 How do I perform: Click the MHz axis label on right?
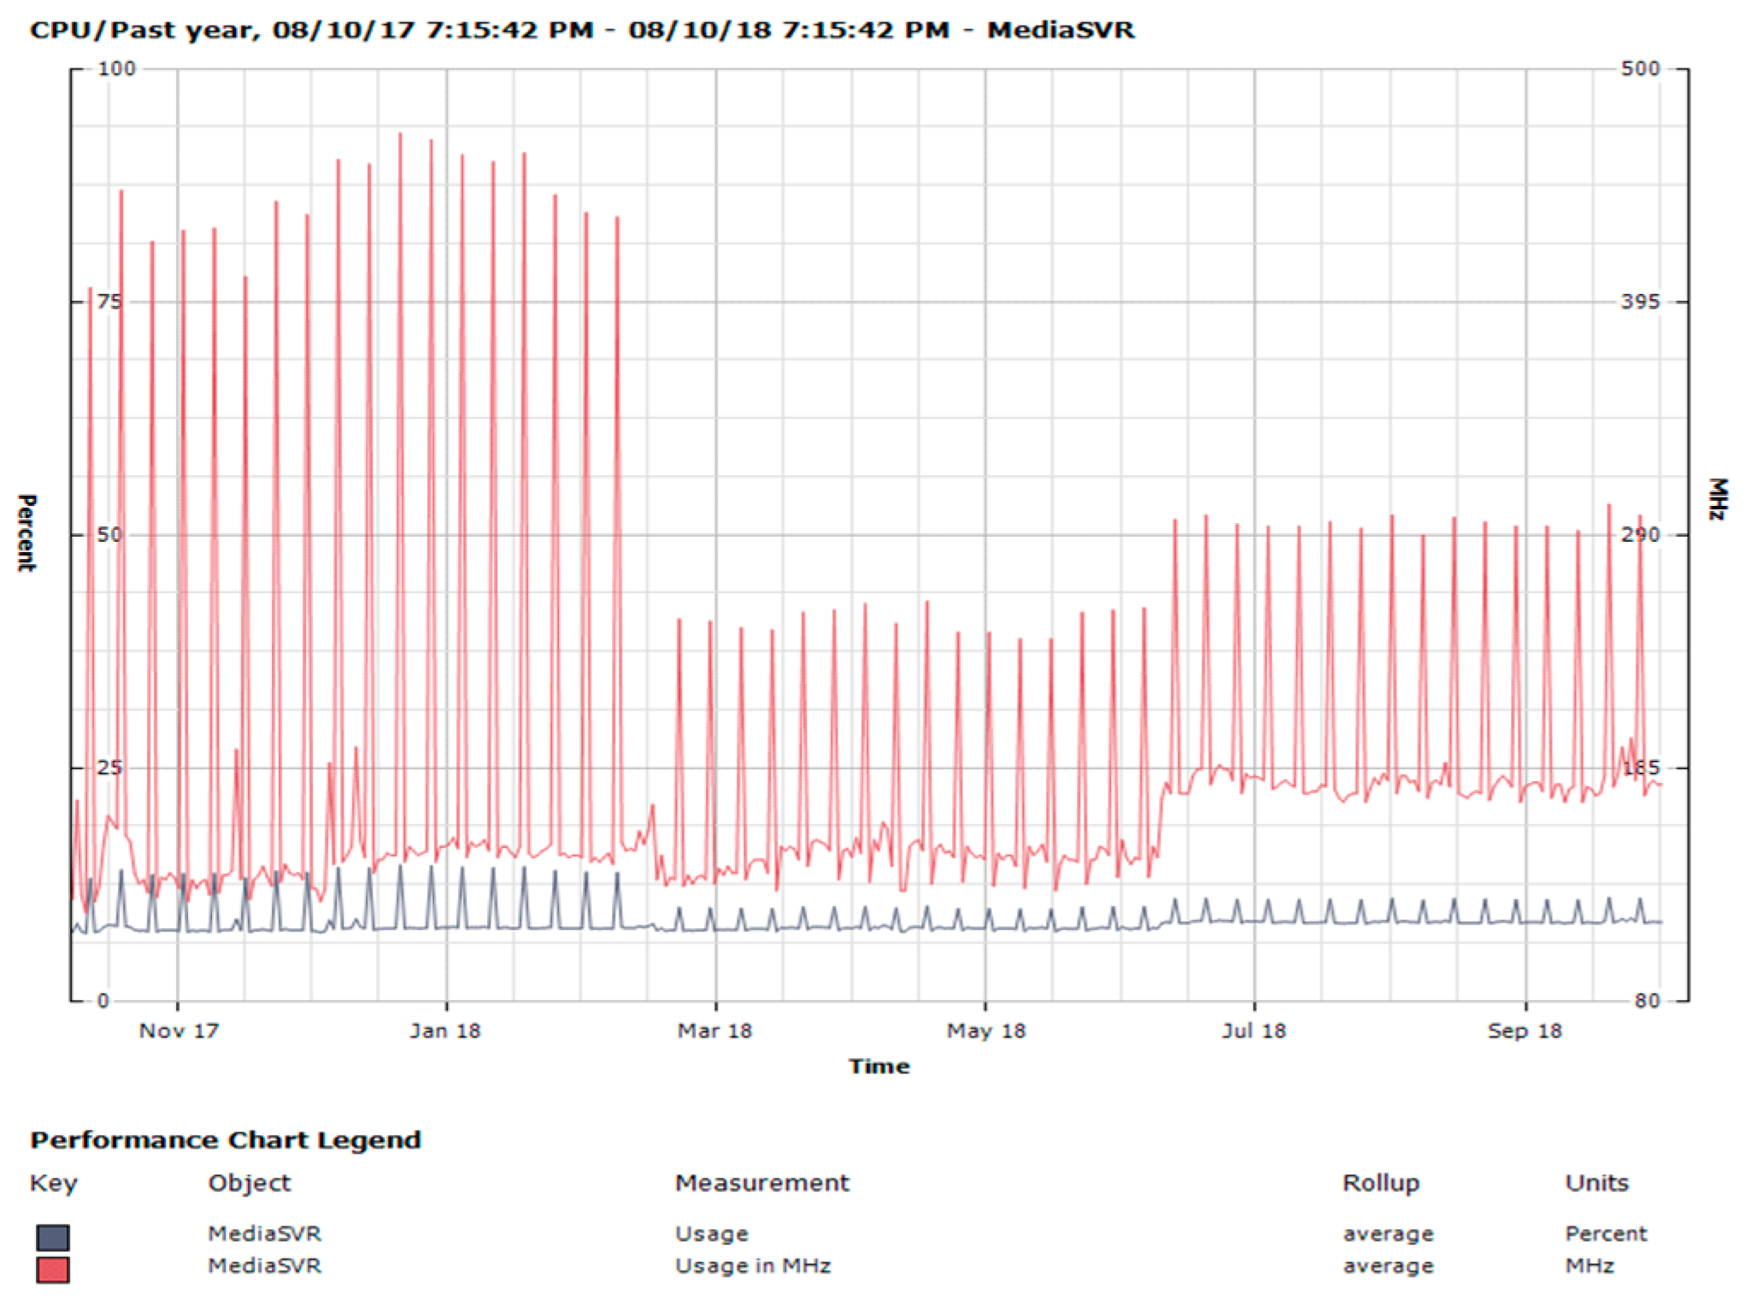tap(1717, 499)
